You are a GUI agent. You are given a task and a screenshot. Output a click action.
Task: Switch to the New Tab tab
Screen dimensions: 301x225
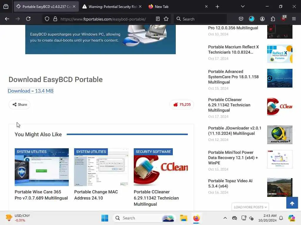[x=178, y=7]
